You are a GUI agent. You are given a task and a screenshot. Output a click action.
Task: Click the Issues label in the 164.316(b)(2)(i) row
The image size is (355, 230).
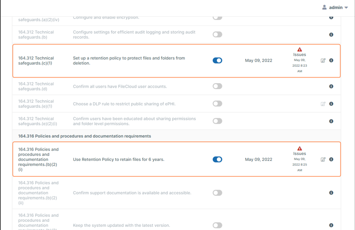[x=299, y=154]
